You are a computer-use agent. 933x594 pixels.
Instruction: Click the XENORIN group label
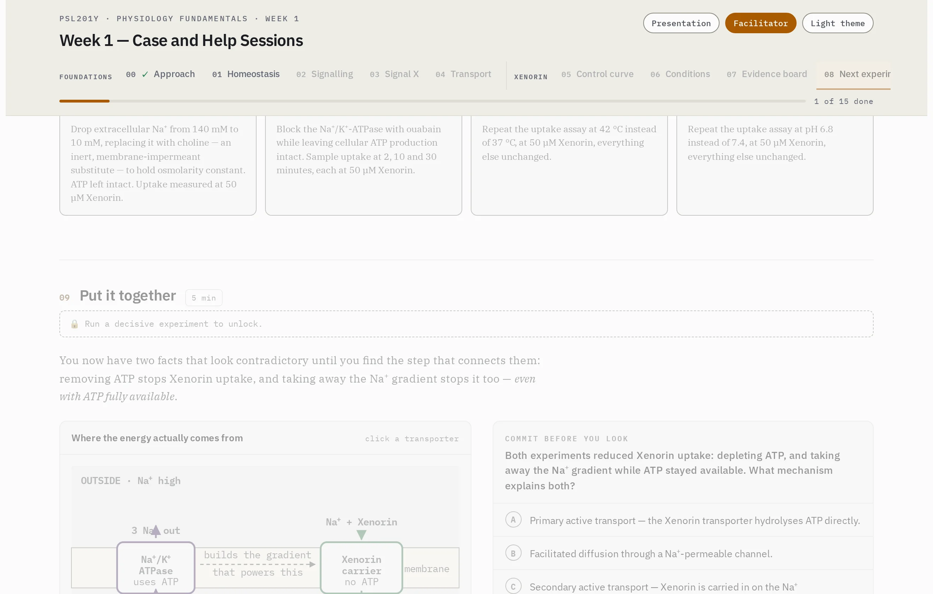point(531,77)
